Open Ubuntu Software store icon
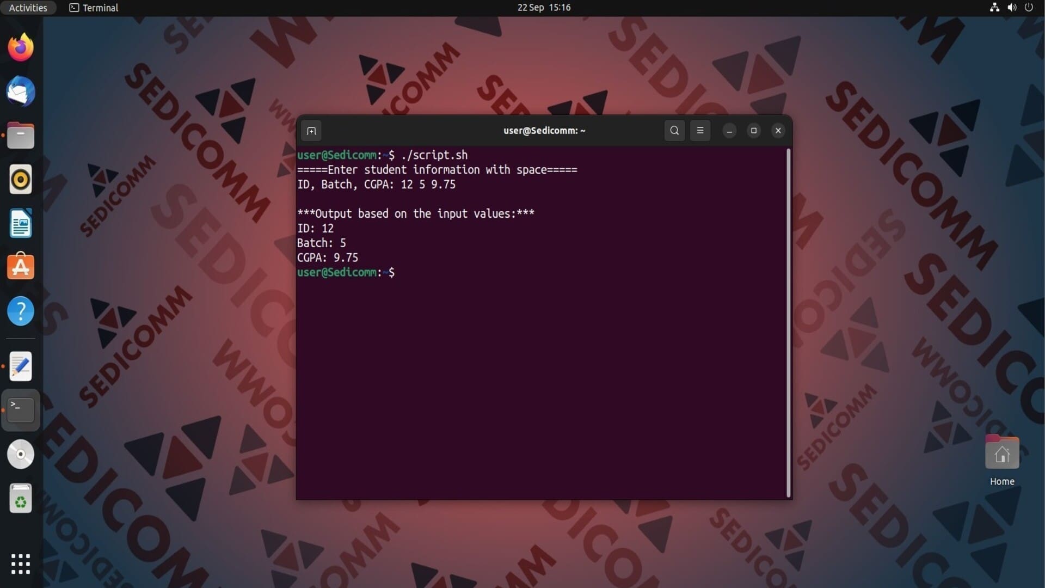 tap(21, 267)
